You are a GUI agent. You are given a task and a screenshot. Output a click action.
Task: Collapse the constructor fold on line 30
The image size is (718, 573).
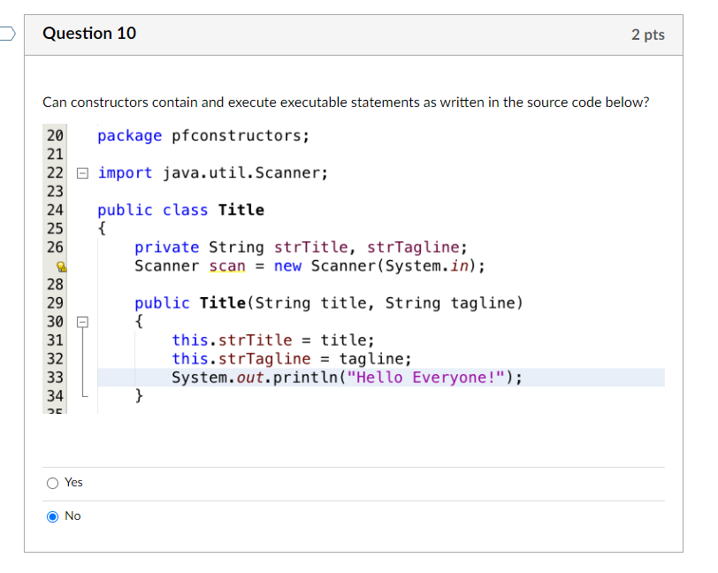click(82, 322)
